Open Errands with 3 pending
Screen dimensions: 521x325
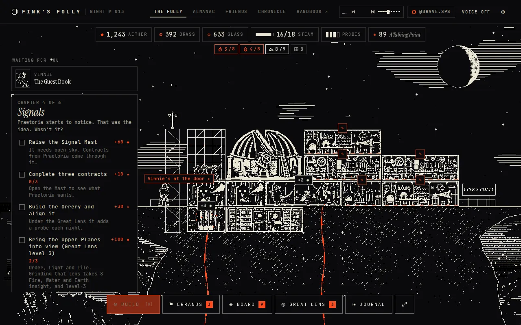[191, 304]
